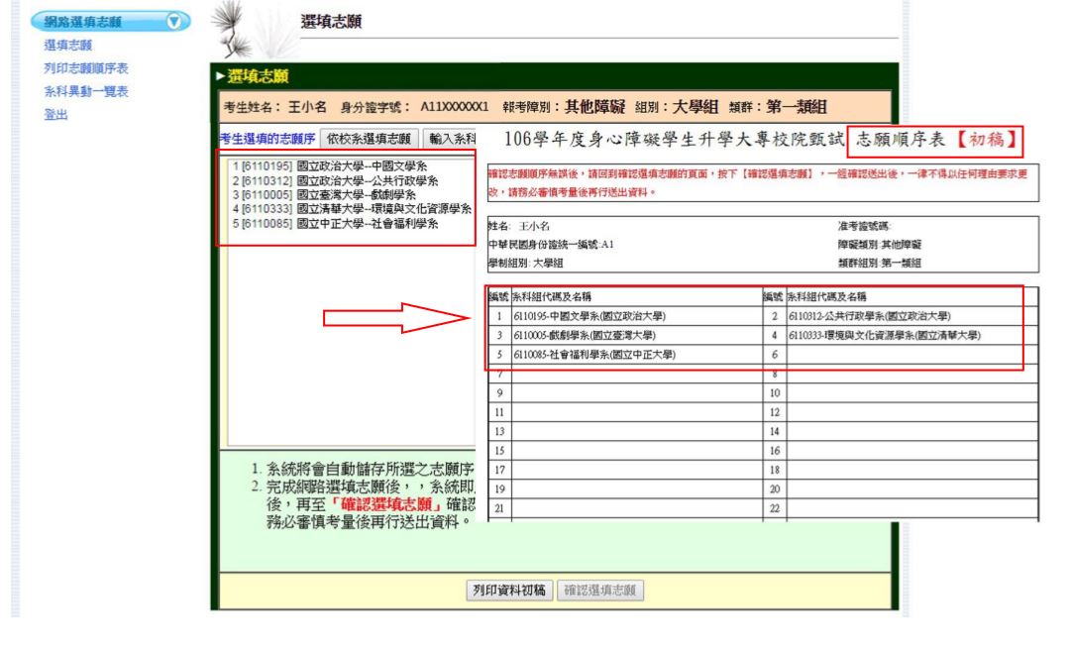Click the red 「確認選填志願」 text in instructions
This screenshot has width=1071, height=651.
[386, 504]
